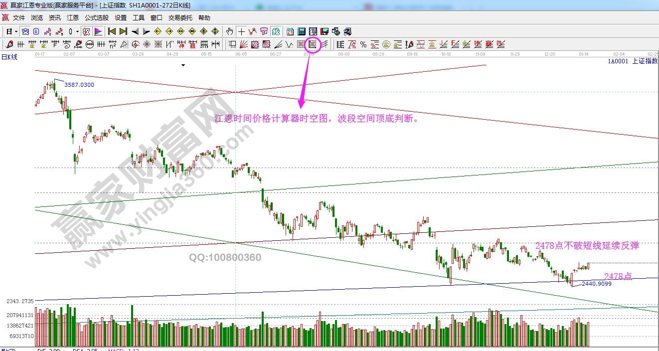Toggle the zigzag wave line button
Screen dimensions: 659x351
click(253, 31)
